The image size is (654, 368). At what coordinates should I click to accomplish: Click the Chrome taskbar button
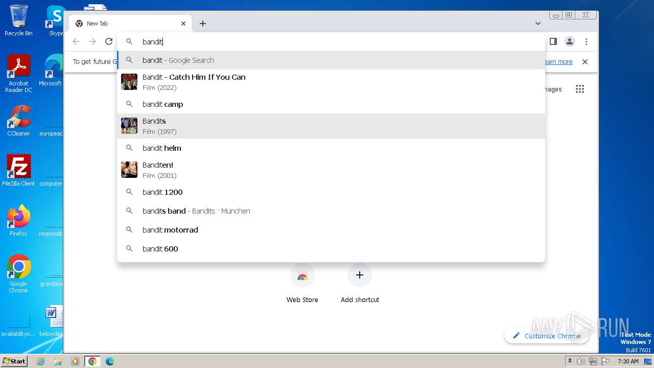92,361
